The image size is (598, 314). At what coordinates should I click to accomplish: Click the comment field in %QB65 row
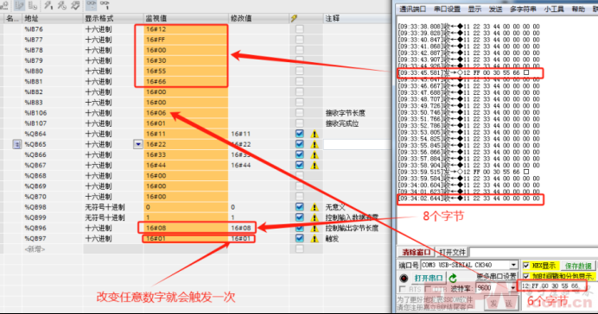click(358, 144)
